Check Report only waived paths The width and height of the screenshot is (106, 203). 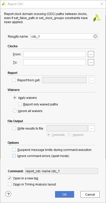point(20,104)
